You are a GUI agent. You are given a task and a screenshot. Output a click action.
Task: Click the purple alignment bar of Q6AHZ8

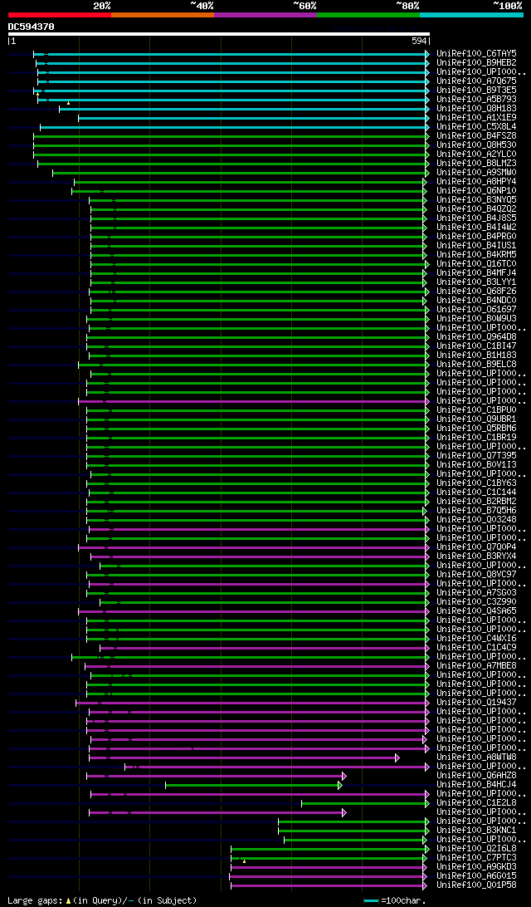point(216,776)
